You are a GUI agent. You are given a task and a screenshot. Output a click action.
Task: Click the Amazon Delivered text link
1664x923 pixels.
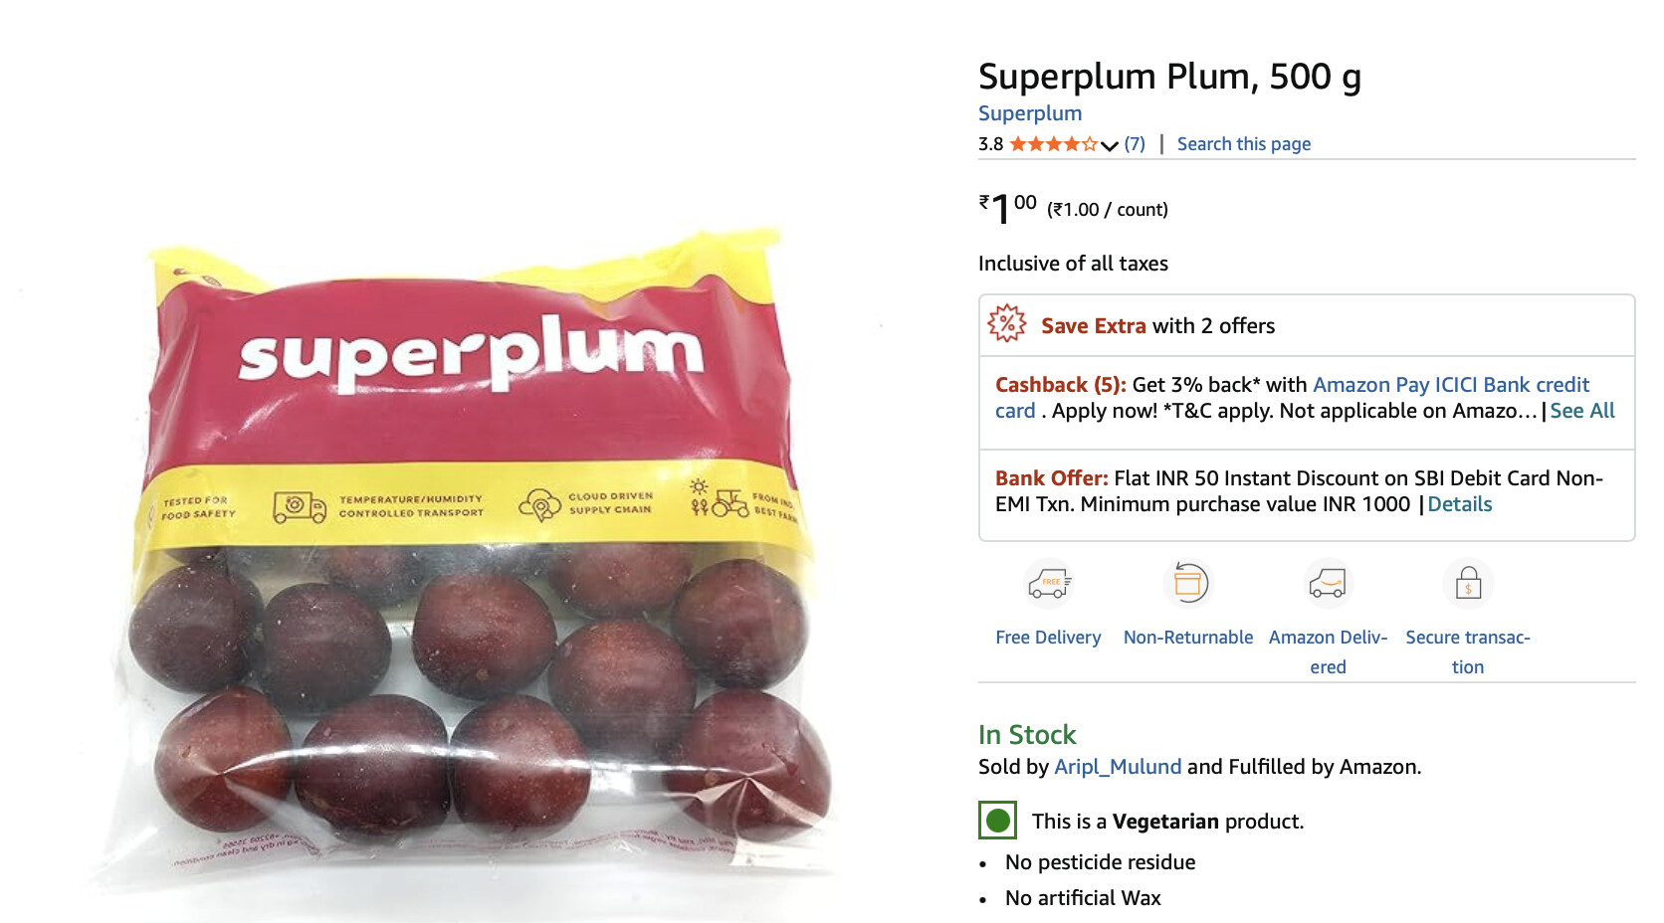click(x=1328, y=651)
